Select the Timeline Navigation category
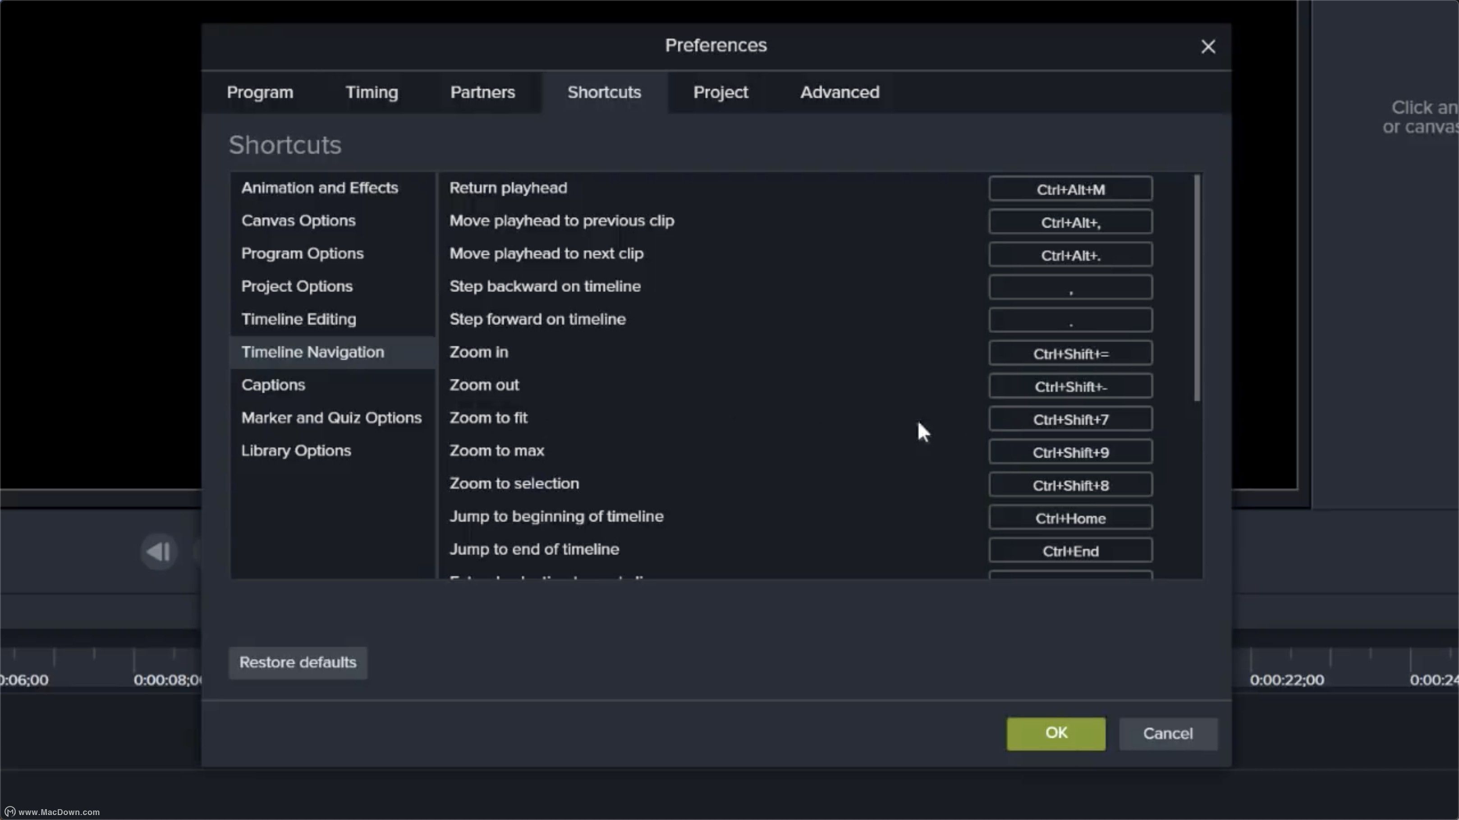Viewport: 1459px width, 820px height. tap(312, 352)
